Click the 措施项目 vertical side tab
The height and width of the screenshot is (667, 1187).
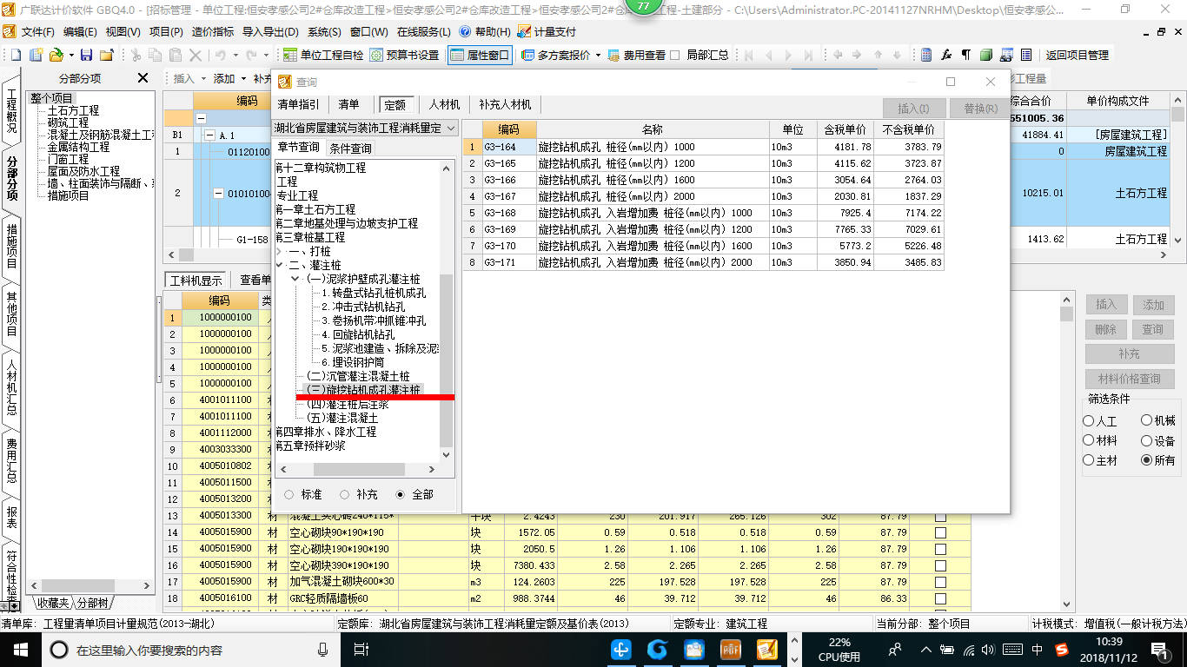(11, 246)
